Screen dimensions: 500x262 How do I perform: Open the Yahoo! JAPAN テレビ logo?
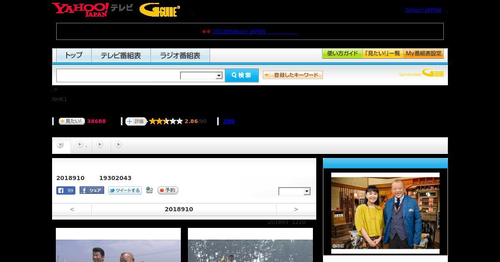(x=92, y=10)
